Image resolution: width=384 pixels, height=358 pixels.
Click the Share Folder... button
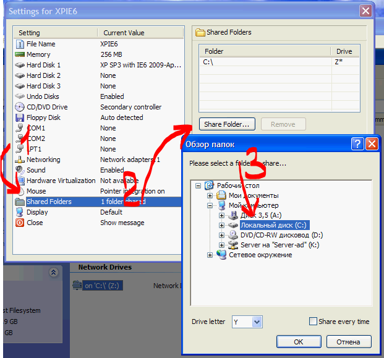[227, 124]
